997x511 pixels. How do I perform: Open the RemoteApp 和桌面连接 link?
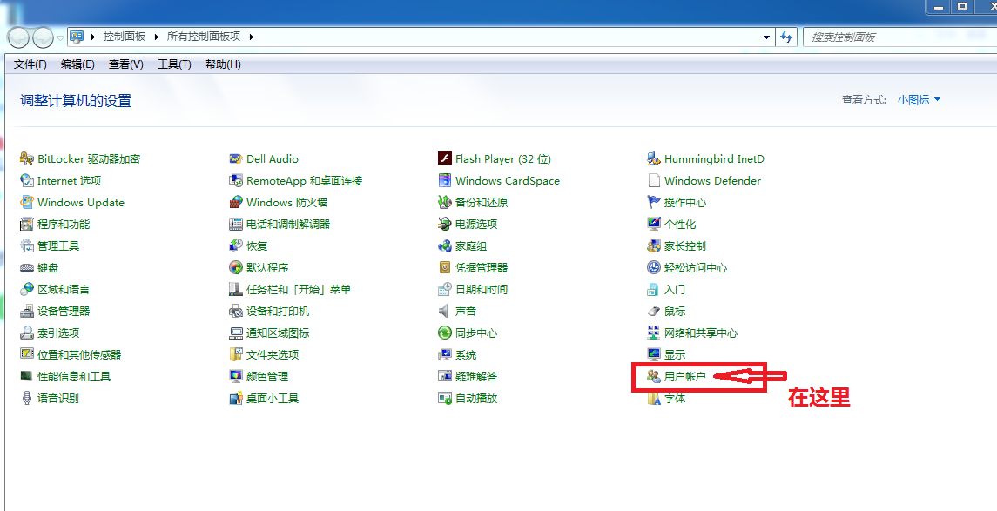[304, 181]
